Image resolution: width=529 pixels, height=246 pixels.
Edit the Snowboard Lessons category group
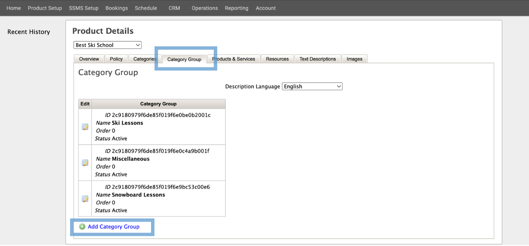tap(85, 199)
